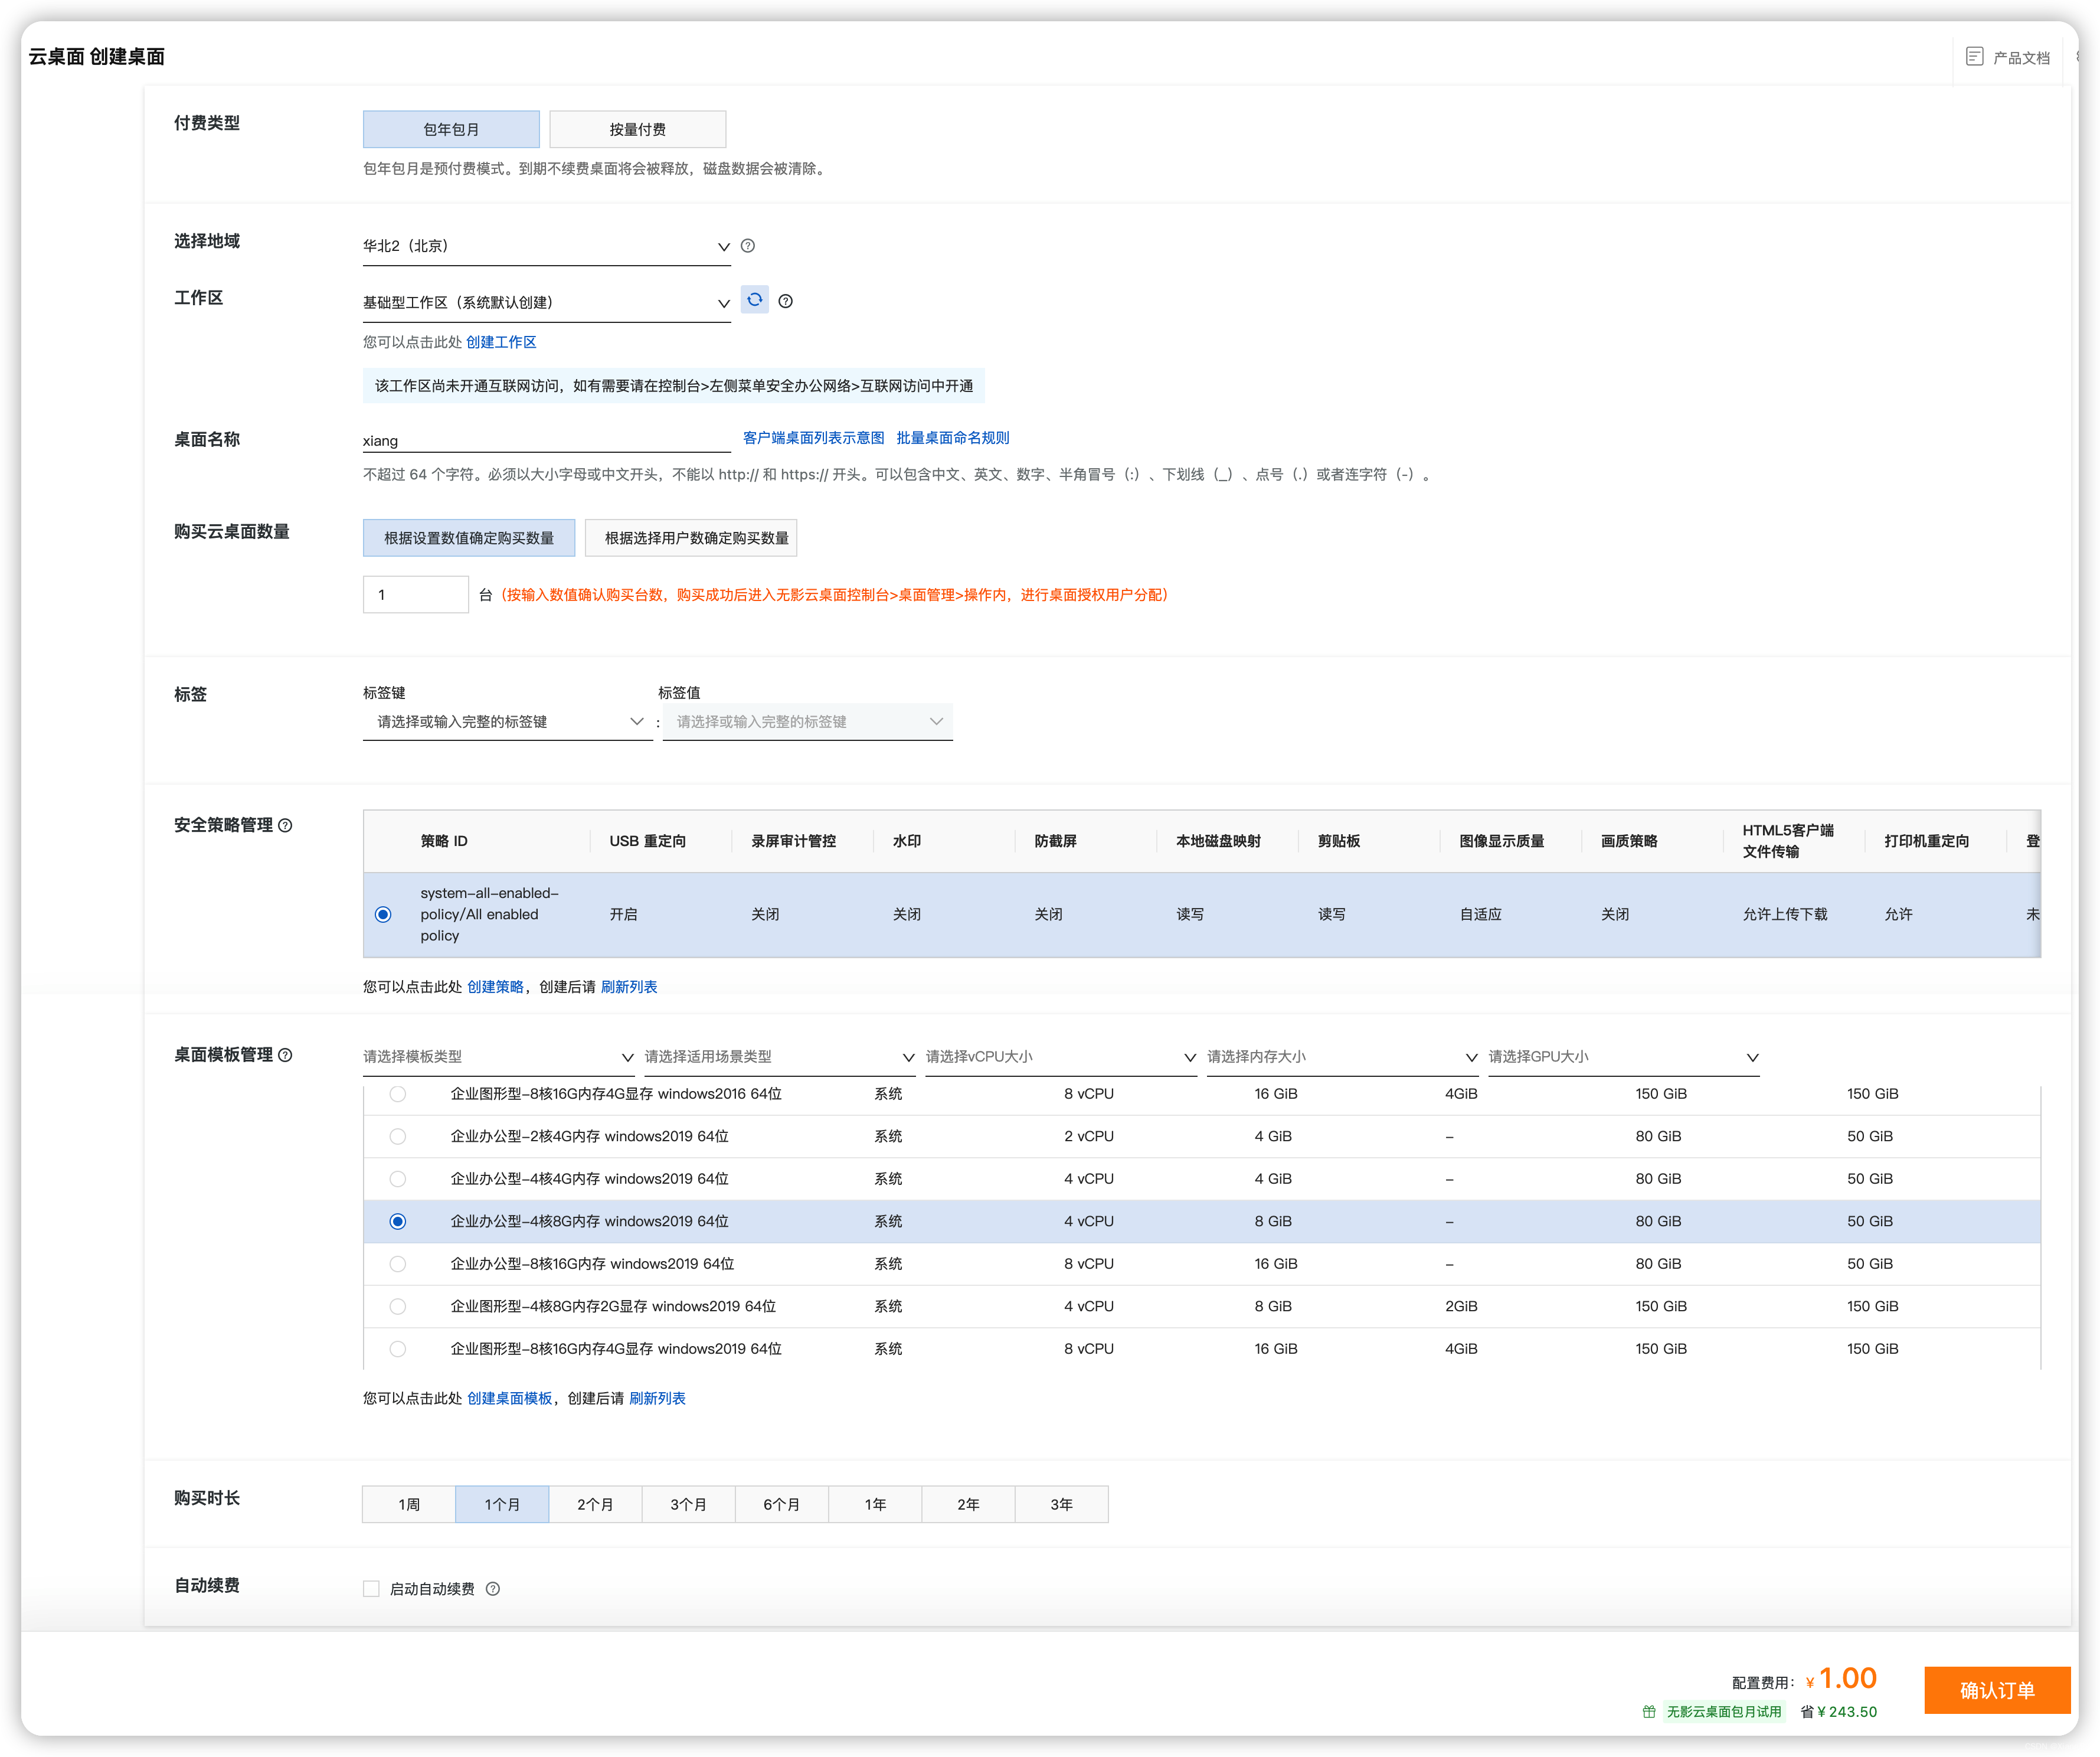The height and width of the screenshot is (1757, 2100).
Task: Select 企业办公型-8核16G内存 windows2019 template
Action: [x=398, y=1263]
